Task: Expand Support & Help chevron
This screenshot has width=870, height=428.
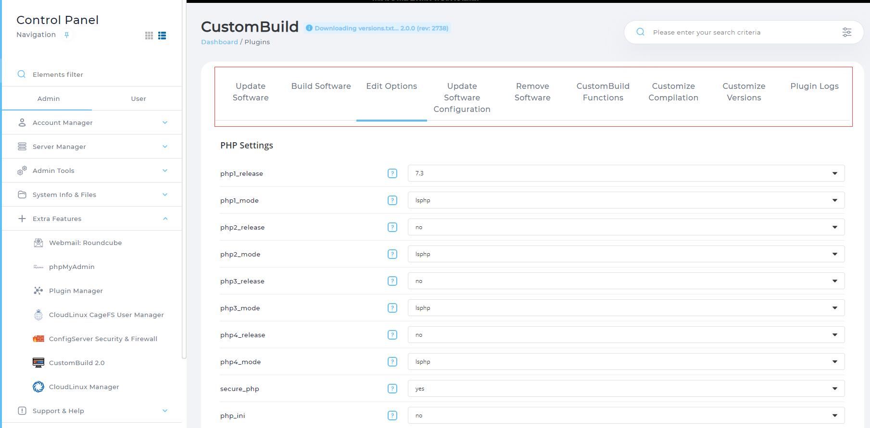Action: click(x=165, y=411)
